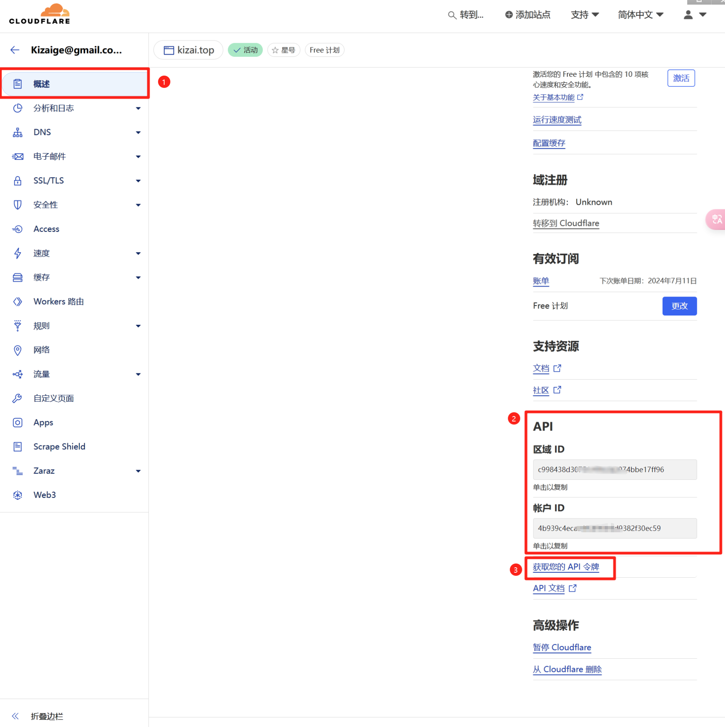
Task: Go back using the left arrow icon
Action: pos(15,50)
